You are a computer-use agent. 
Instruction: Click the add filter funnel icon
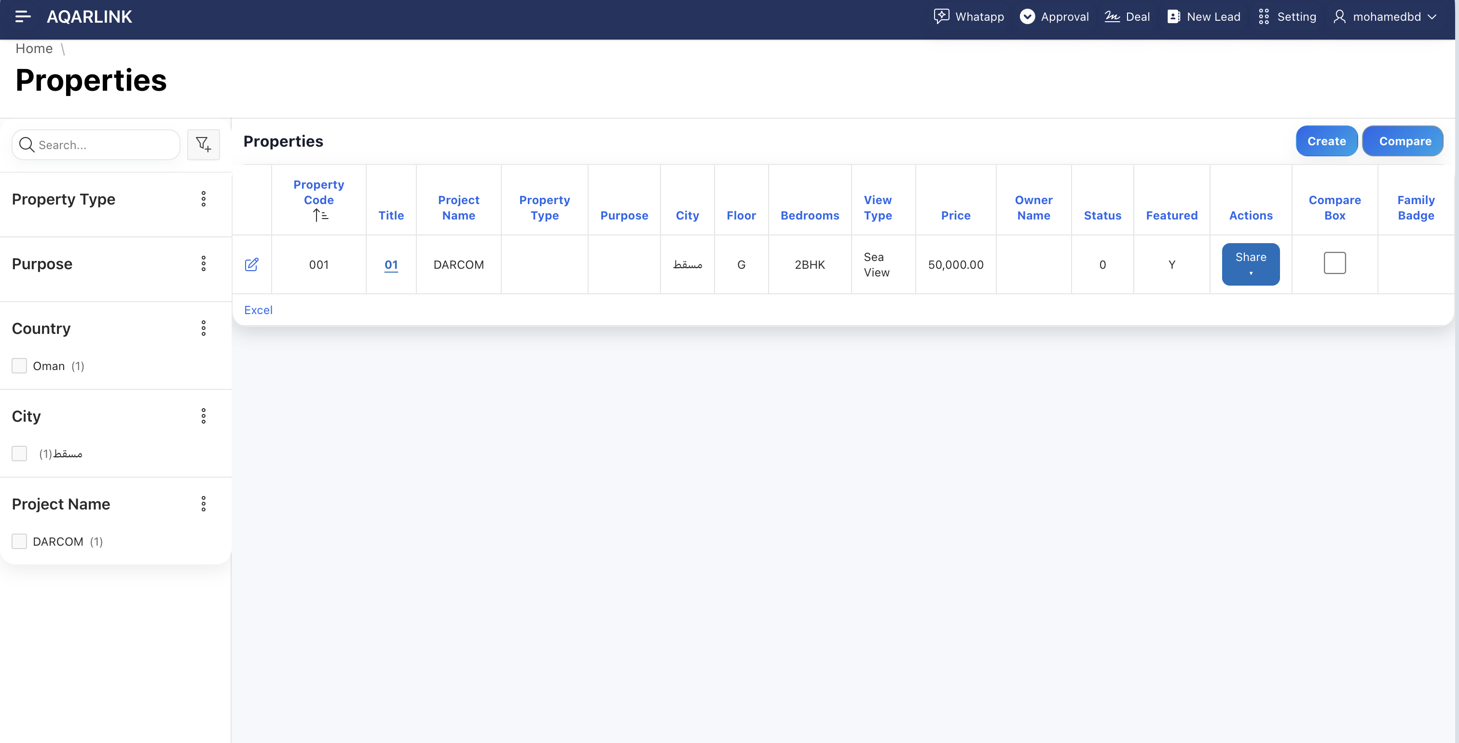pyautogui.click(x=203, y=144)
